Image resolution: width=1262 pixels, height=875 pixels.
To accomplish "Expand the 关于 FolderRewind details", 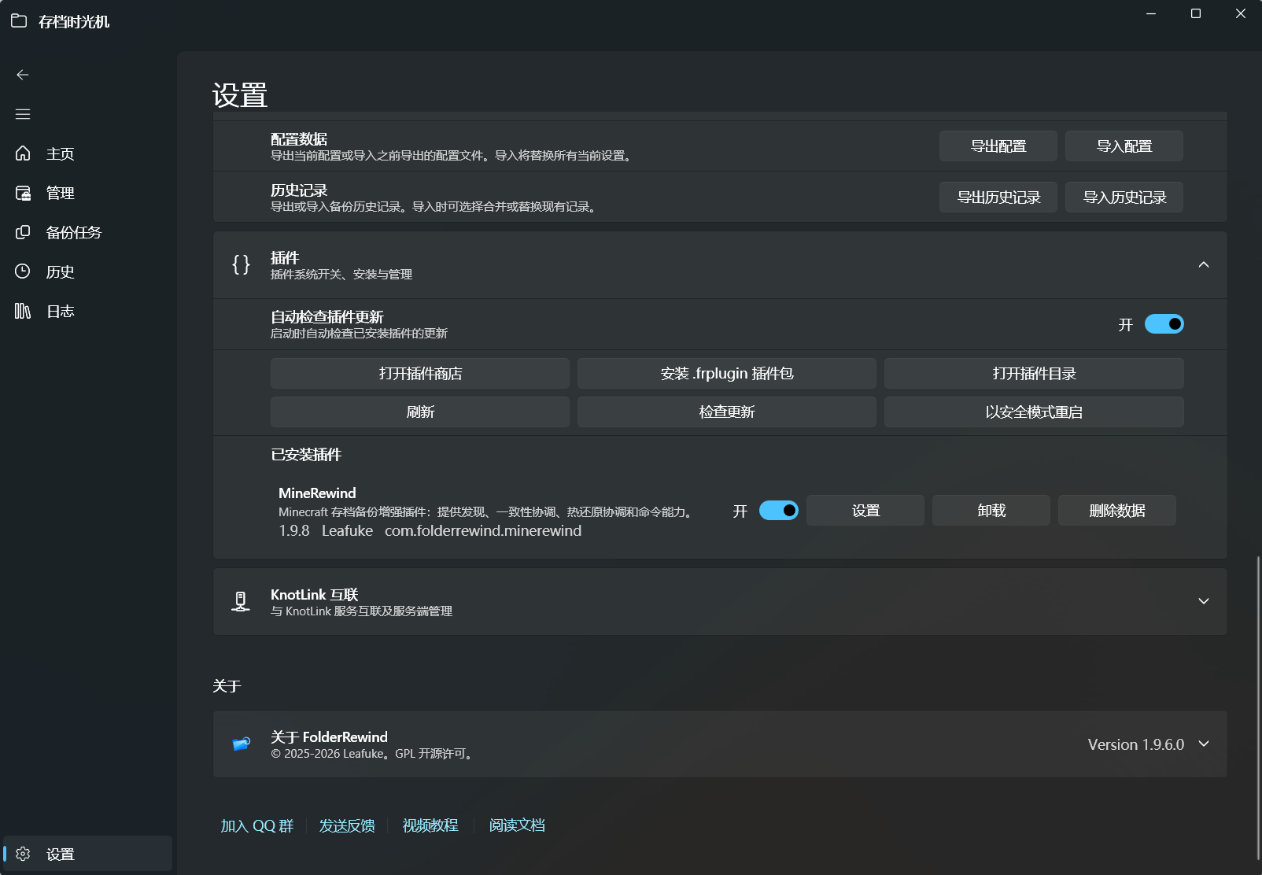I will (x=1203, y=744).
